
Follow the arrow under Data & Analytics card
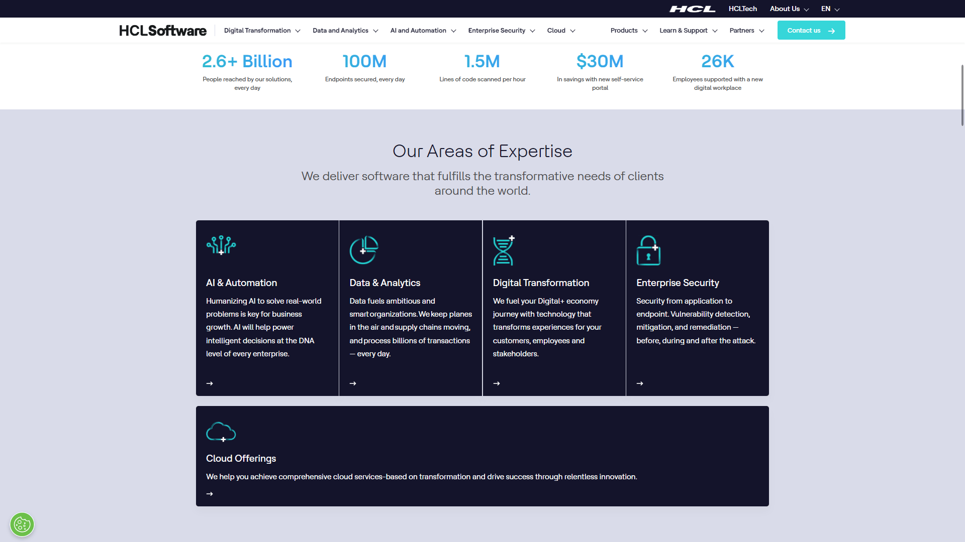tap(353, 383)
